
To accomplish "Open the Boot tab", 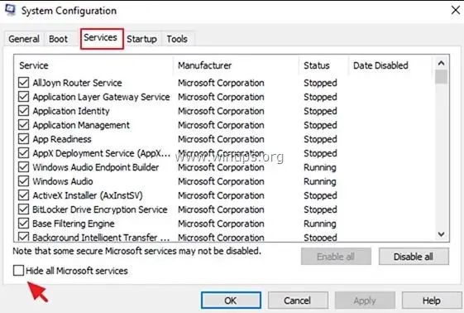I will (x=58, y=39).
